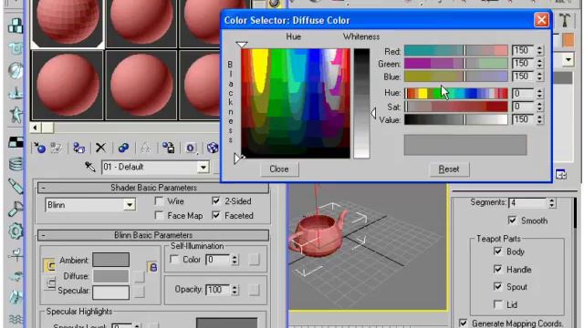Image resolution: width=584 pixels, height=328 pixels.
Task: Click the map button beside Self-Illumination Color
Action: (254, 260)
